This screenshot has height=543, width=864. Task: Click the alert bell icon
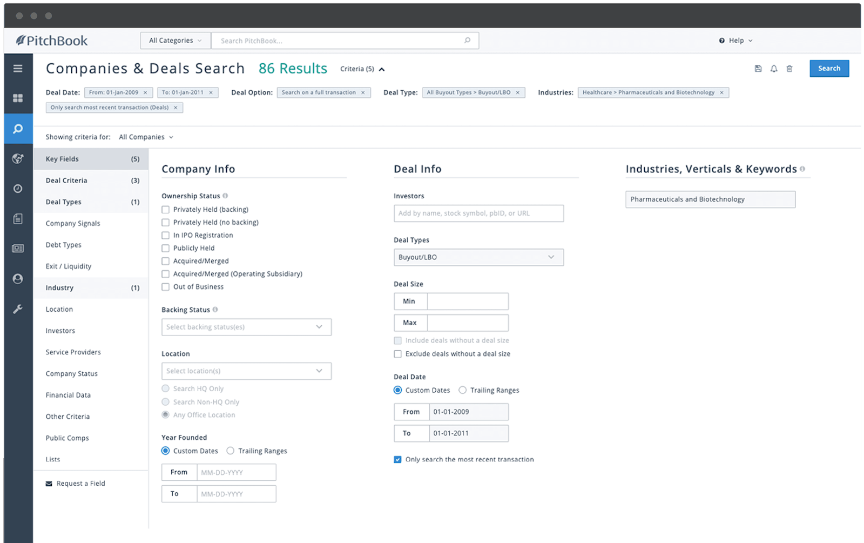(x=774, y=69)
